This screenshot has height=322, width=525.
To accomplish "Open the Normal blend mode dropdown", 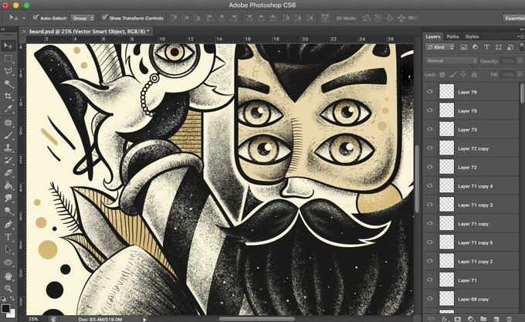I will click(452, 61).
